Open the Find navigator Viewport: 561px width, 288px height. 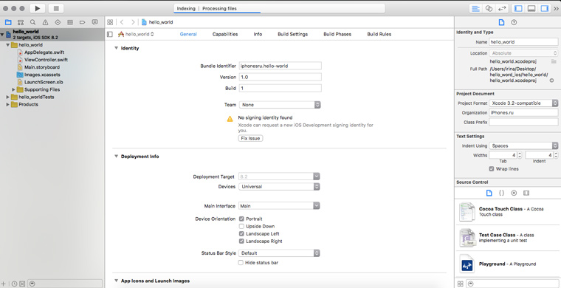pyautogui.click(x=33, y=22)
